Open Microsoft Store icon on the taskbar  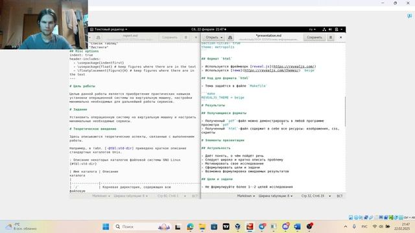(x=214, y=227)
